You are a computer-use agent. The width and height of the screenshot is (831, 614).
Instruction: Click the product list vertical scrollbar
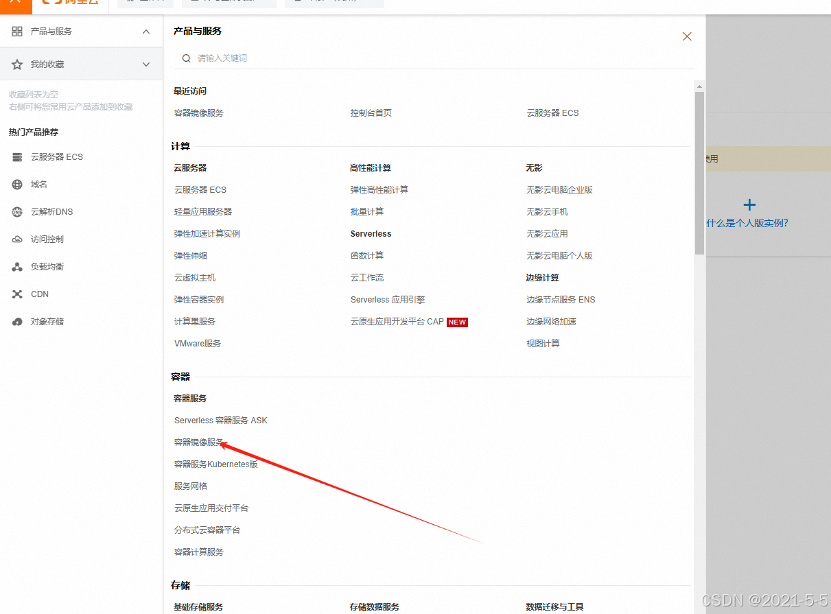[699, 173]
